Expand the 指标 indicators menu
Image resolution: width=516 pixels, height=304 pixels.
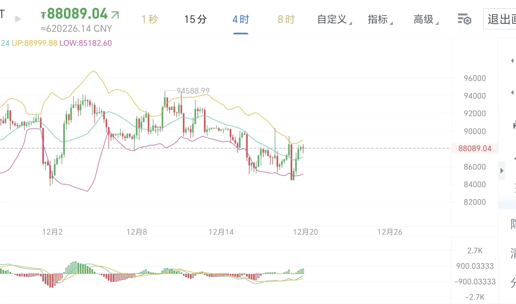tap(380, 20)
